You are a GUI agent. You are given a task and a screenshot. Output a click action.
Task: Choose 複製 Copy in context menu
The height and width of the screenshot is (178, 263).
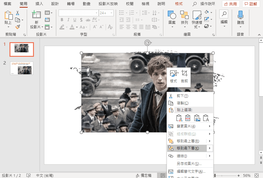click(190, 103)
